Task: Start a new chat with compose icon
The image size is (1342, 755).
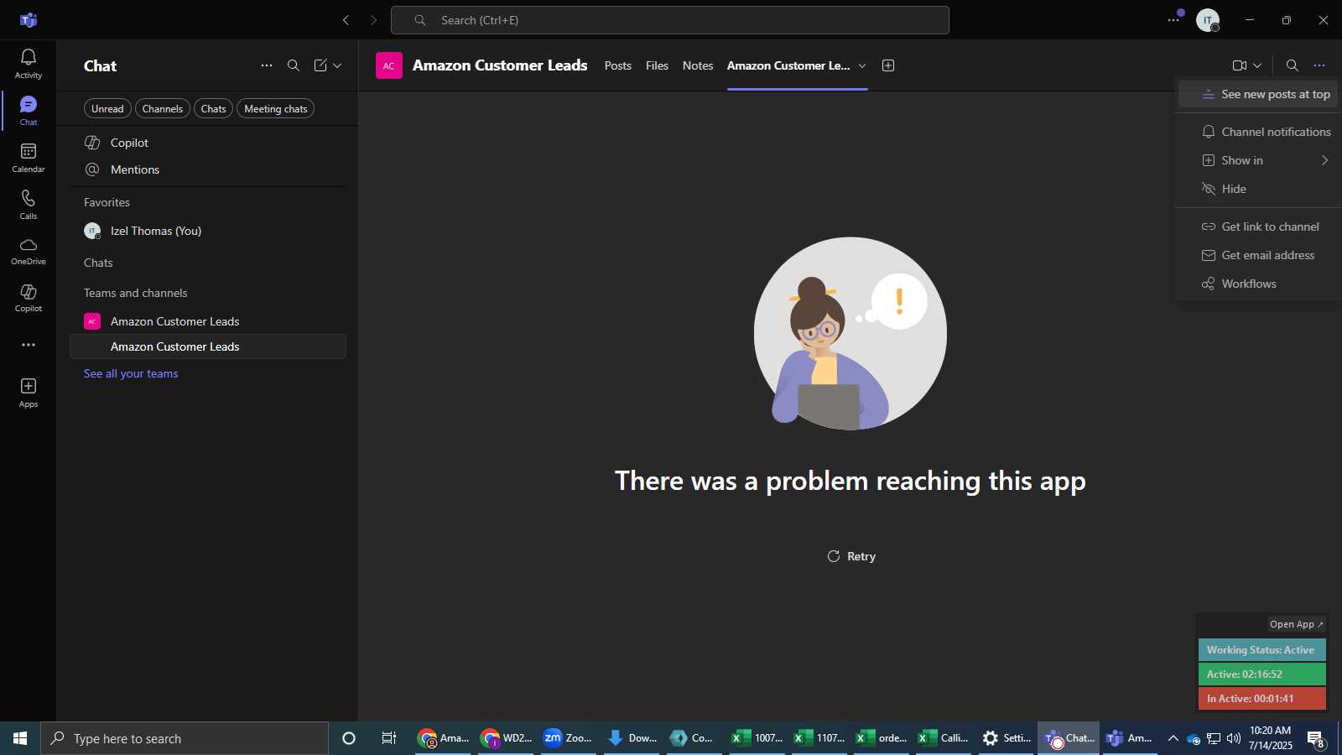Action: coord(320,65)
